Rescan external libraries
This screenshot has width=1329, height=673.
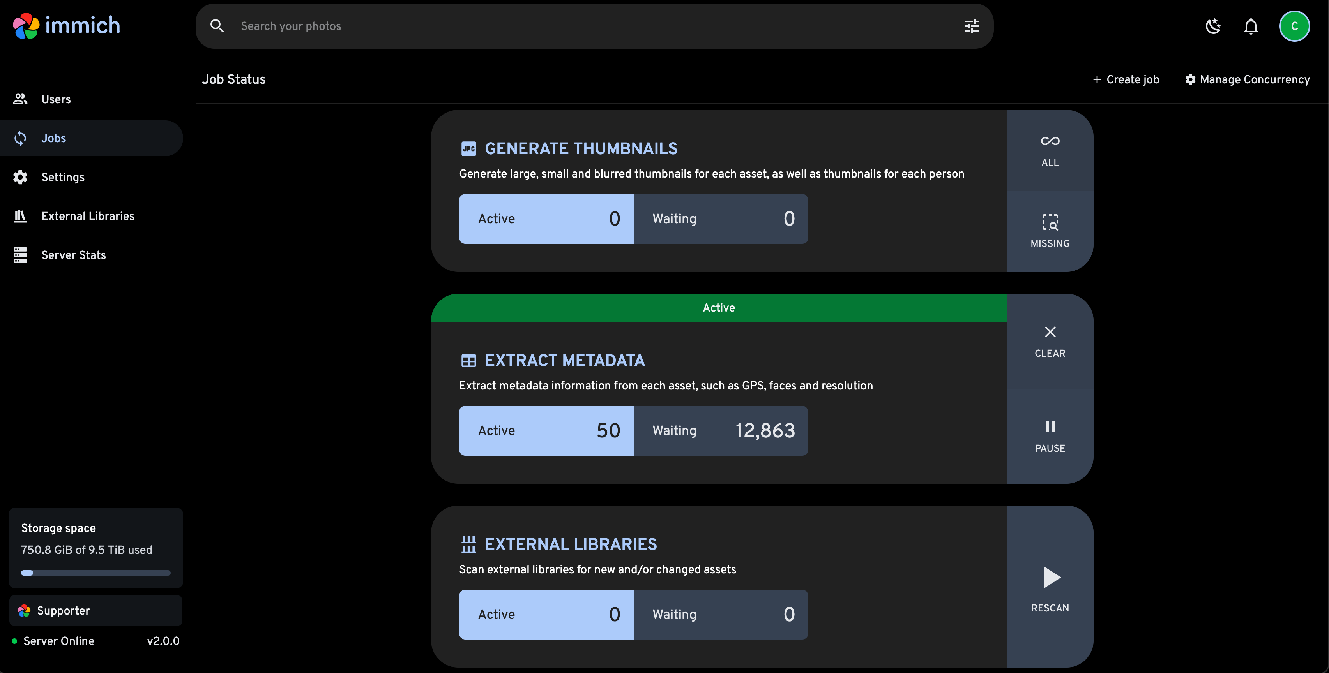click(1050, 588)
